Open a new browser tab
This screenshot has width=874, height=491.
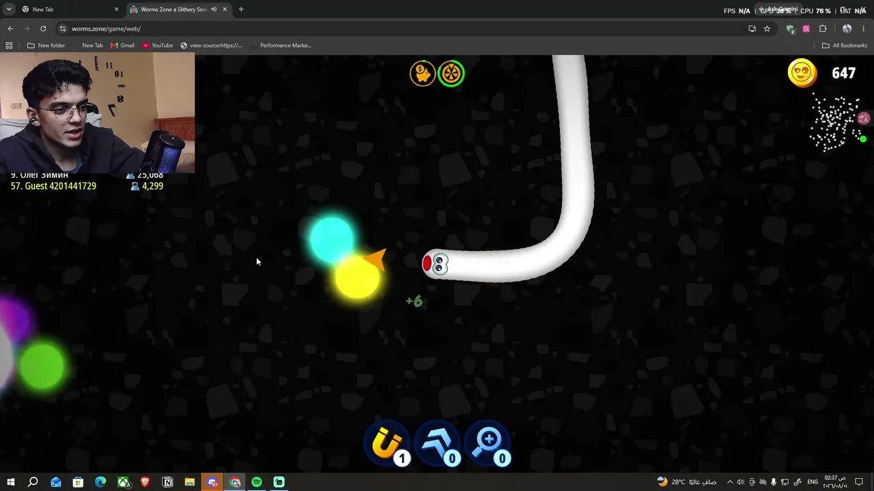(x=241, y=10)
